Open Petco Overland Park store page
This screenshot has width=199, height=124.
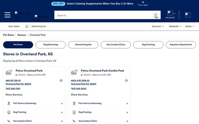coord(29,71)
